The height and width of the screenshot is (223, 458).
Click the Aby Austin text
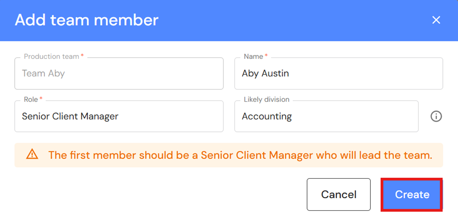265,74
